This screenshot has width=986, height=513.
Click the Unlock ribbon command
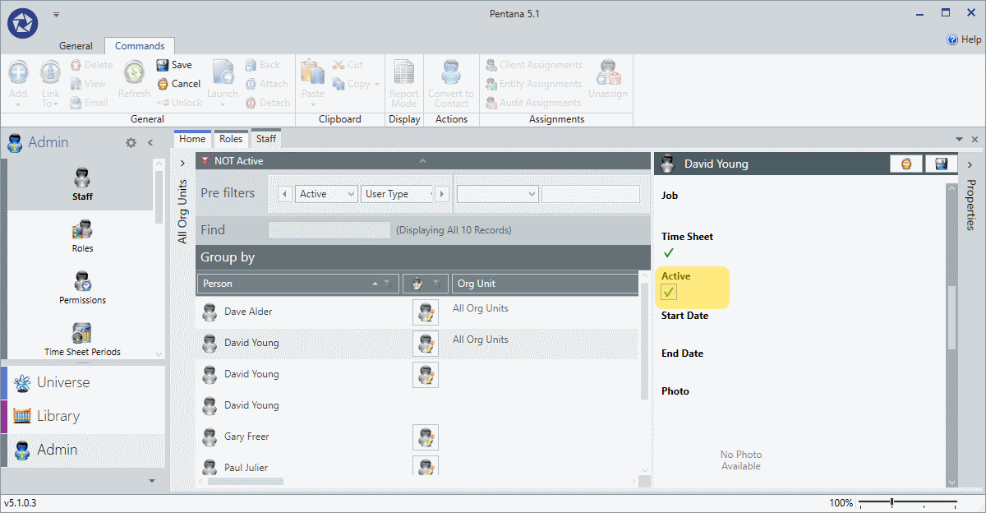tap(178, 103)
